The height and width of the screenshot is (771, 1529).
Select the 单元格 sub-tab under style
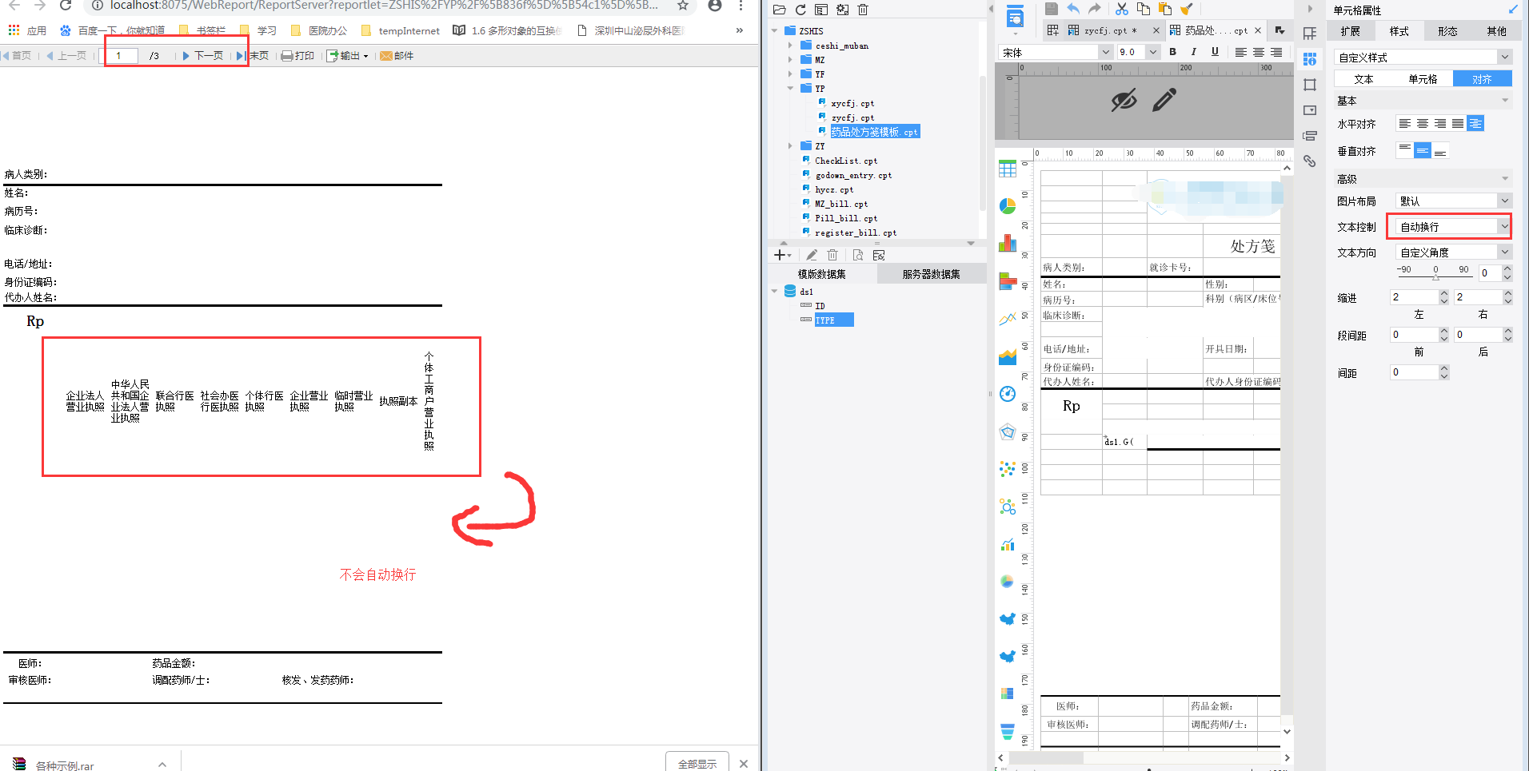(1423, 79)
